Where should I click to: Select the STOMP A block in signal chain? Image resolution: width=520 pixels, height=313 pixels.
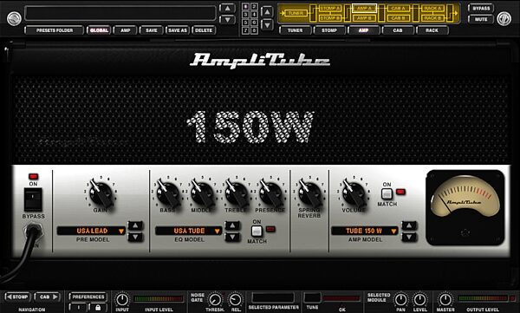click(x=329, y=9)
